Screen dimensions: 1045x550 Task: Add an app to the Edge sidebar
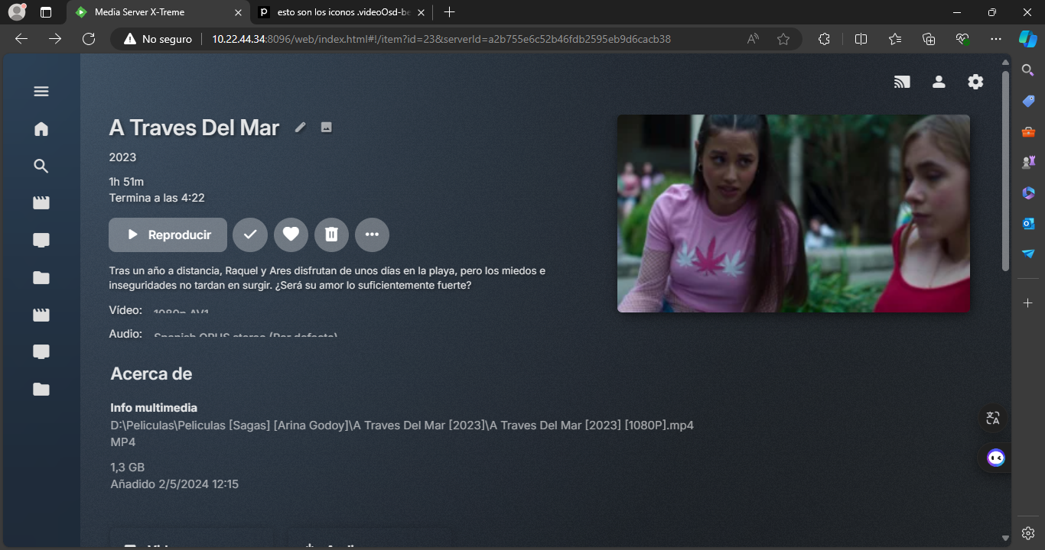(1028, 303)
